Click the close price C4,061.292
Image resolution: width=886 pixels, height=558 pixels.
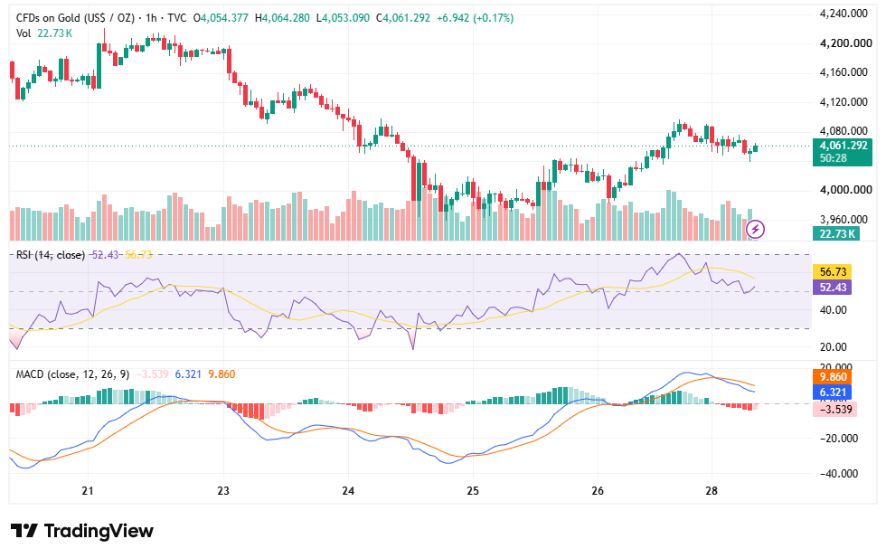403,18
